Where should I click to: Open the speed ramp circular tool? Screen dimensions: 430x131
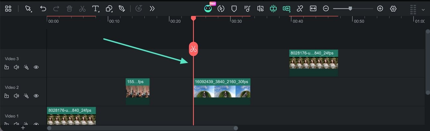coord(139,9)
